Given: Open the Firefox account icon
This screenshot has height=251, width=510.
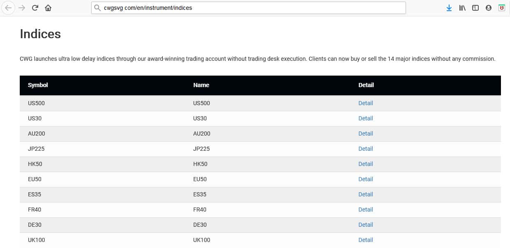Looking at the screenshot, I should coord(489,8).
